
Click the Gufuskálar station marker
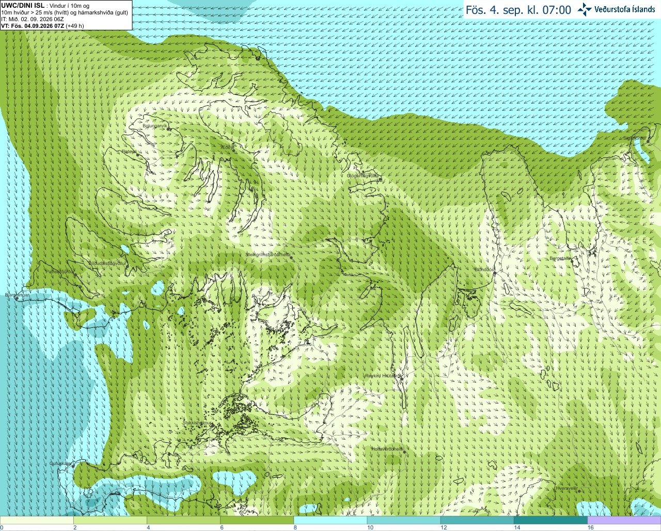pos(73,466)
